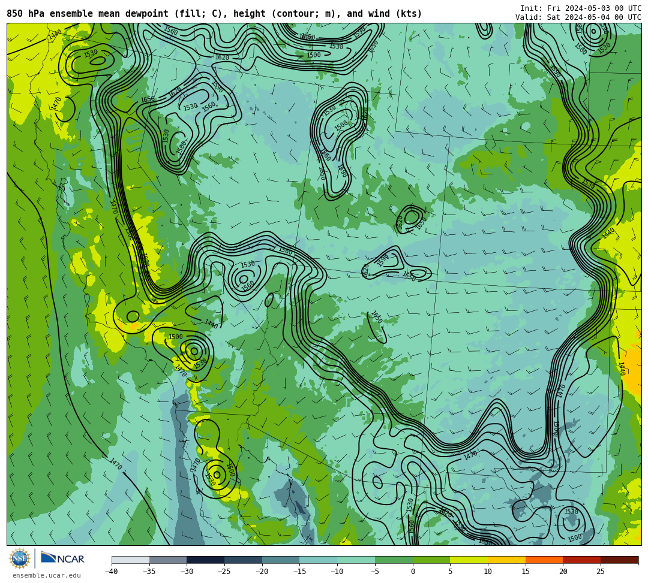Screen dimensions: 648x583
Task: Click the 0 colorbar tick label
Action: pyautogui.click(x=413, y=572)
